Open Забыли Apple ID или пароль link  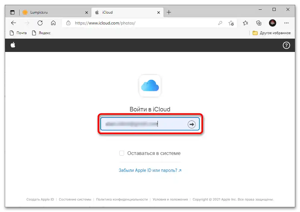coord(150,170)
